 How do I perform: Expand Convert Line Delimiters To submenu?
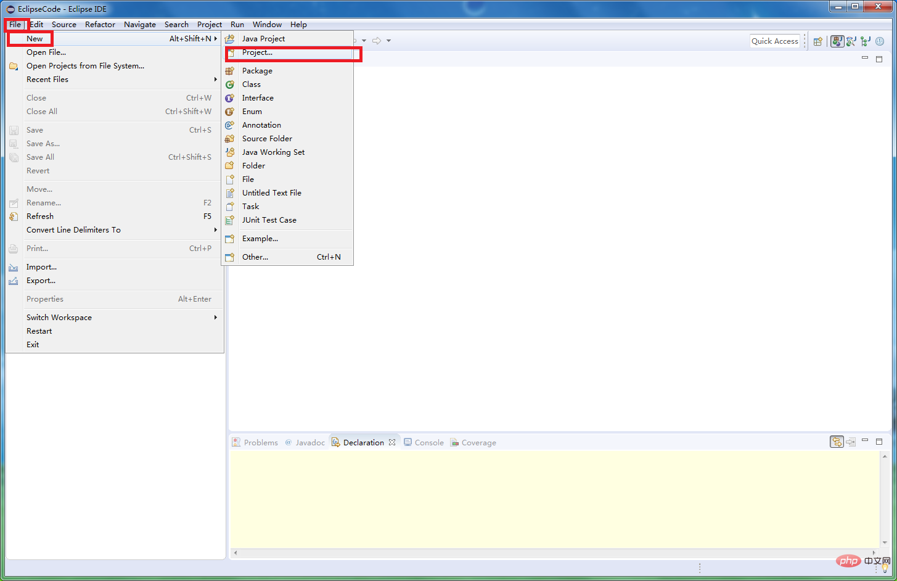pyautogui.click(x=114, y=230)
